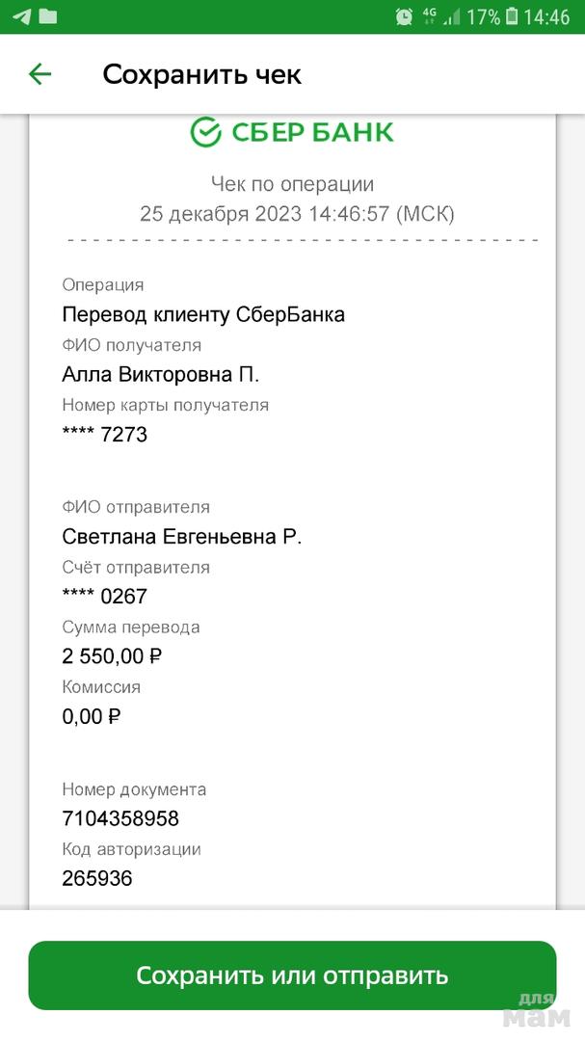Tap the clock time in status bar
The image size is (585, 1041).
547,16
